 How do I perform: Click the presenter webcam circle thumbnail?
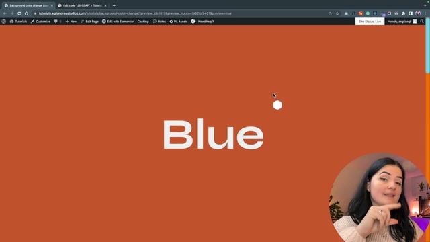380,198
